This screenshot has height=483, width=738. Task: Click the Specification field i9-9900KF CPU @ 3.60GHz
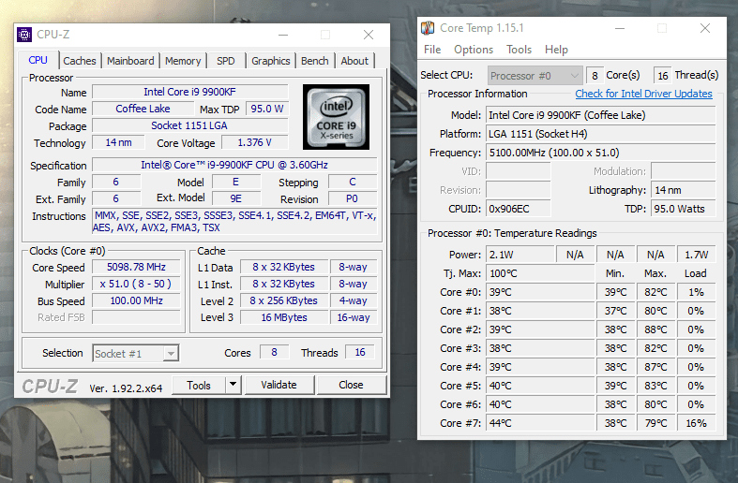click(x=234, y=166)
